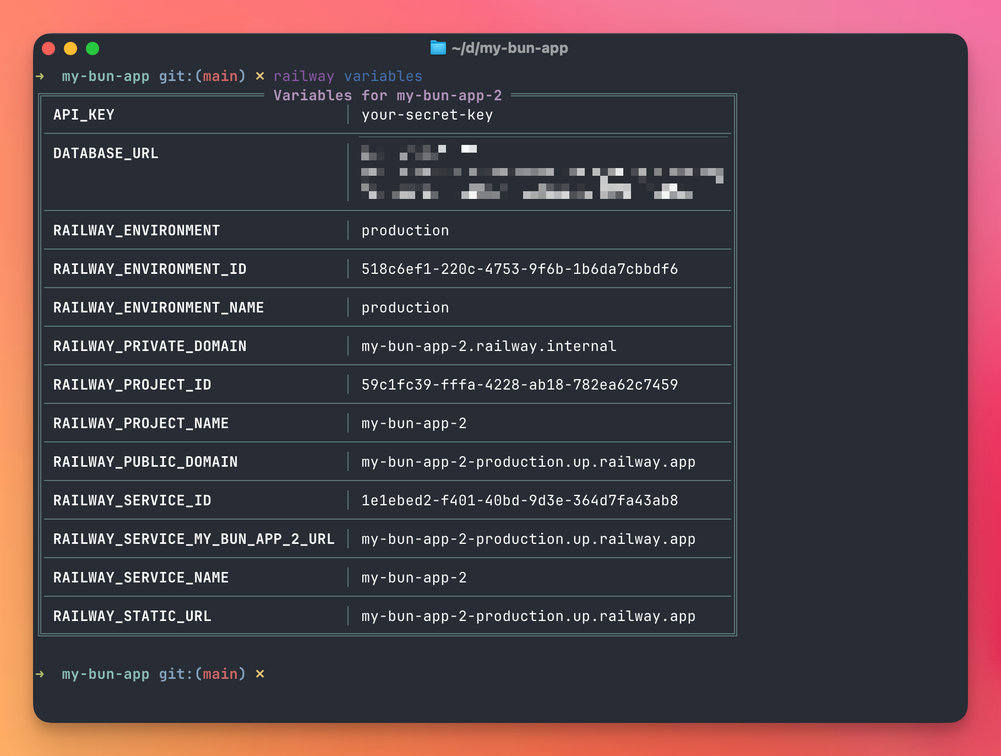Click the RAILWAY_STATIC_URL domain value

pos(528,616)
